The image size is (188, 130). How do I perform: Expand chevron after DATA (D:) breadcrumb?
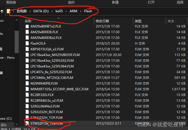pos(52,11)
